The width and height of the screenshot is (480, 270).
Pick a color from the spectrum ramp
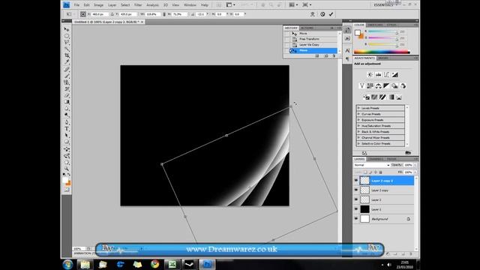pyautogui.click(x=382, y=52)
